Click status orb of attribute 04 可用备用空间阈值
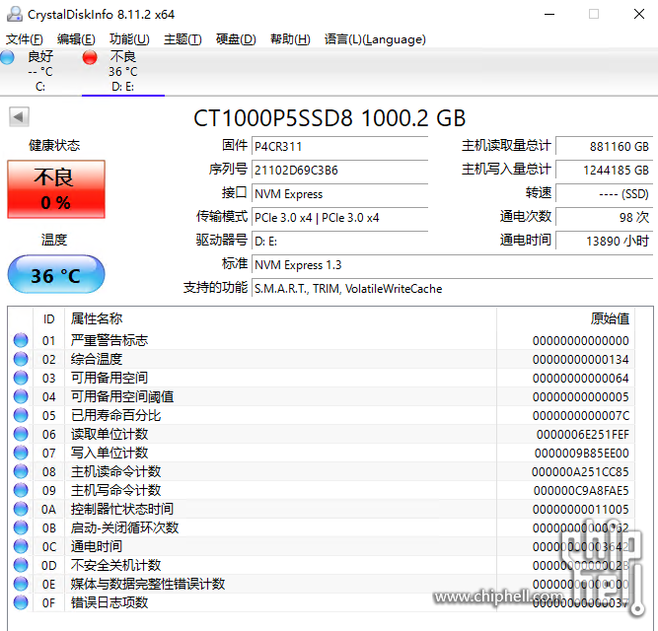This screenshot has width=658, height=631. point(21,396)
